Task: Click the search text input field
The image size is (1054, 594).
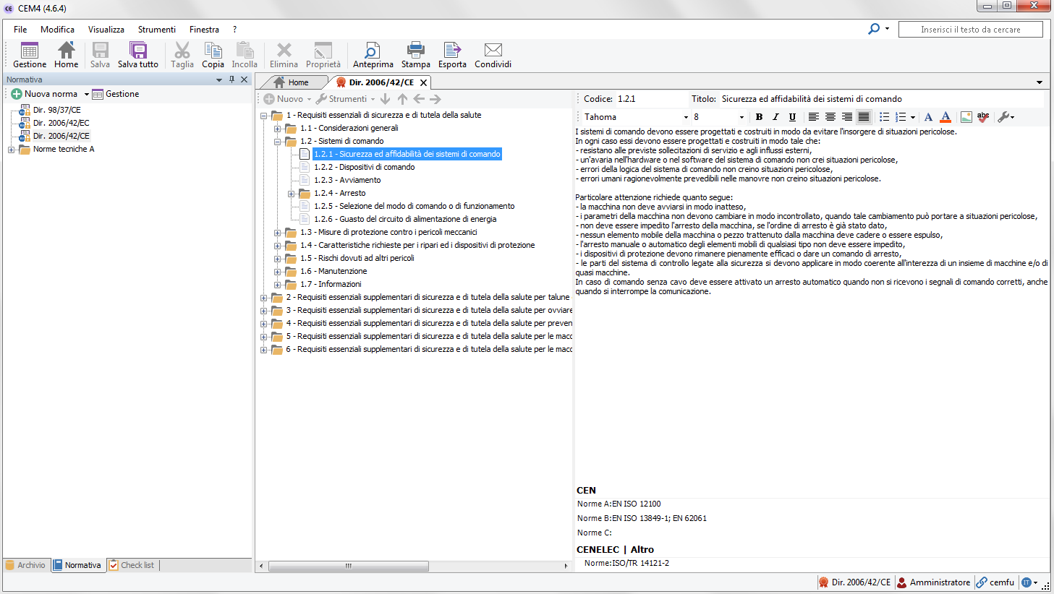Action: [x=970, y=30]
